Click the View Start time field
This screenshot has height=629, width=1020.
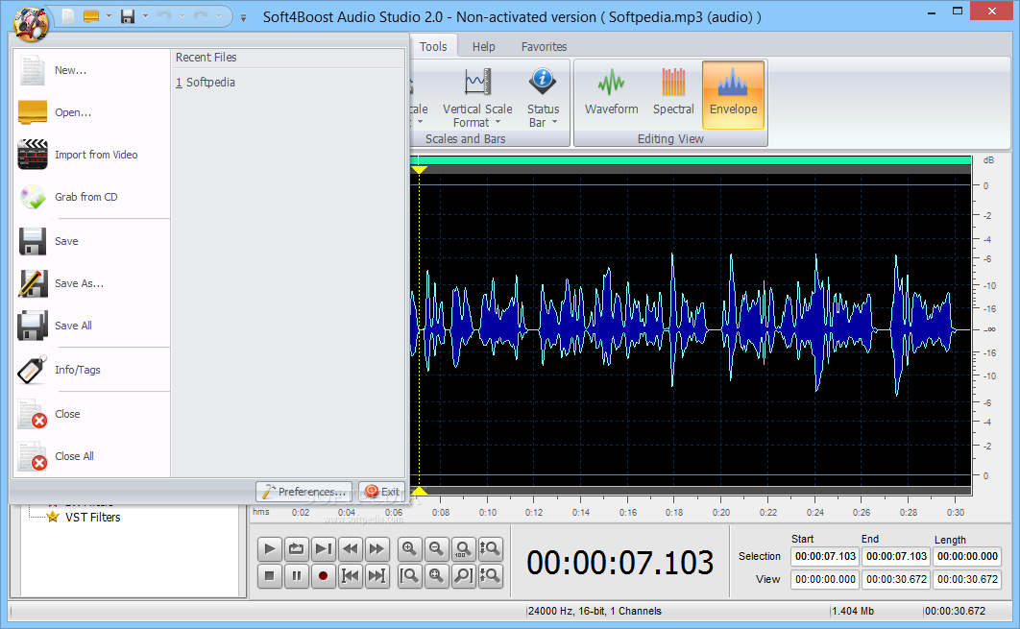825,580
